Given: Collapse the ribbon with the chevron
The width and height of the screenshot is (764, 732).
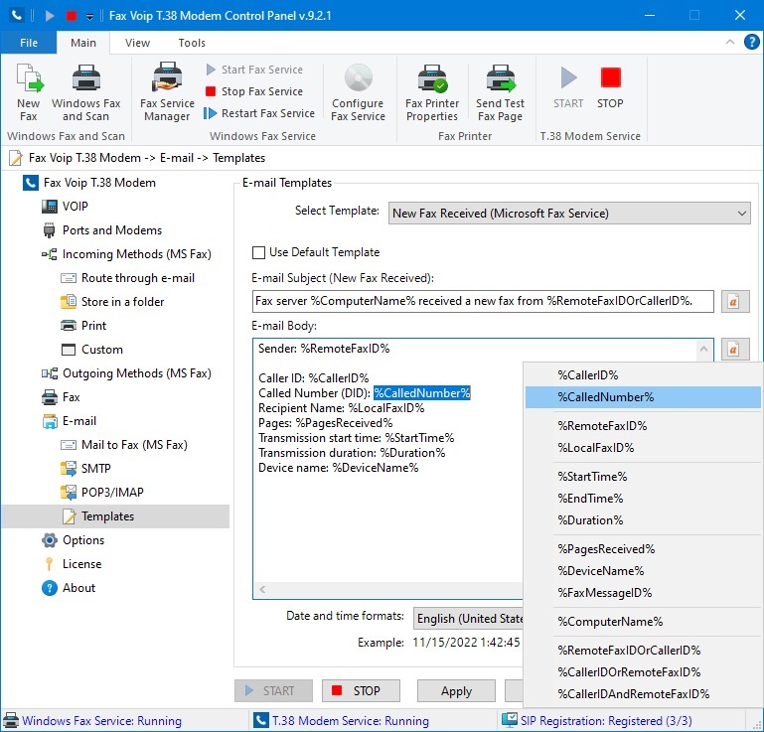Looking at the screenshot, I should [x=730, y=43].
